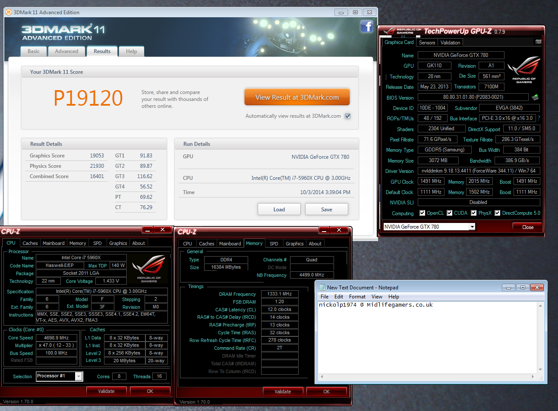Click View Result at 3DMark.com button

[x=297, y=97]
